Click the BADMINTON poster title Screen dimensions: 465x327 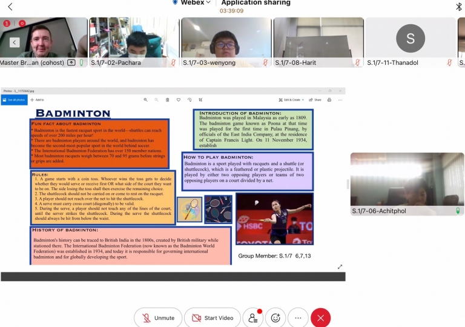(73, 113)
